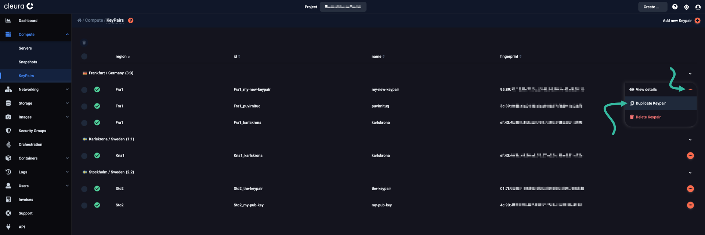The height and width of the screenshot is (235, 705).
Task: Select checkbox for Kna1_karlskrona row
Action: (84, 156)
